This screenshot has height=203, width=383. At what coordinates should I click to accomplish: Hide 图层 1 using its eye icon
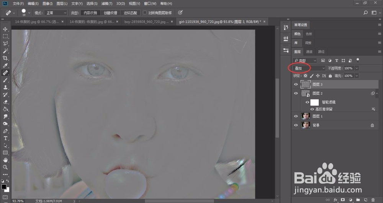(x=296, y=116)
